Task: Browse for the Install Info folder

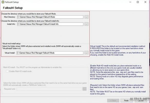Action: pos(86,24)
